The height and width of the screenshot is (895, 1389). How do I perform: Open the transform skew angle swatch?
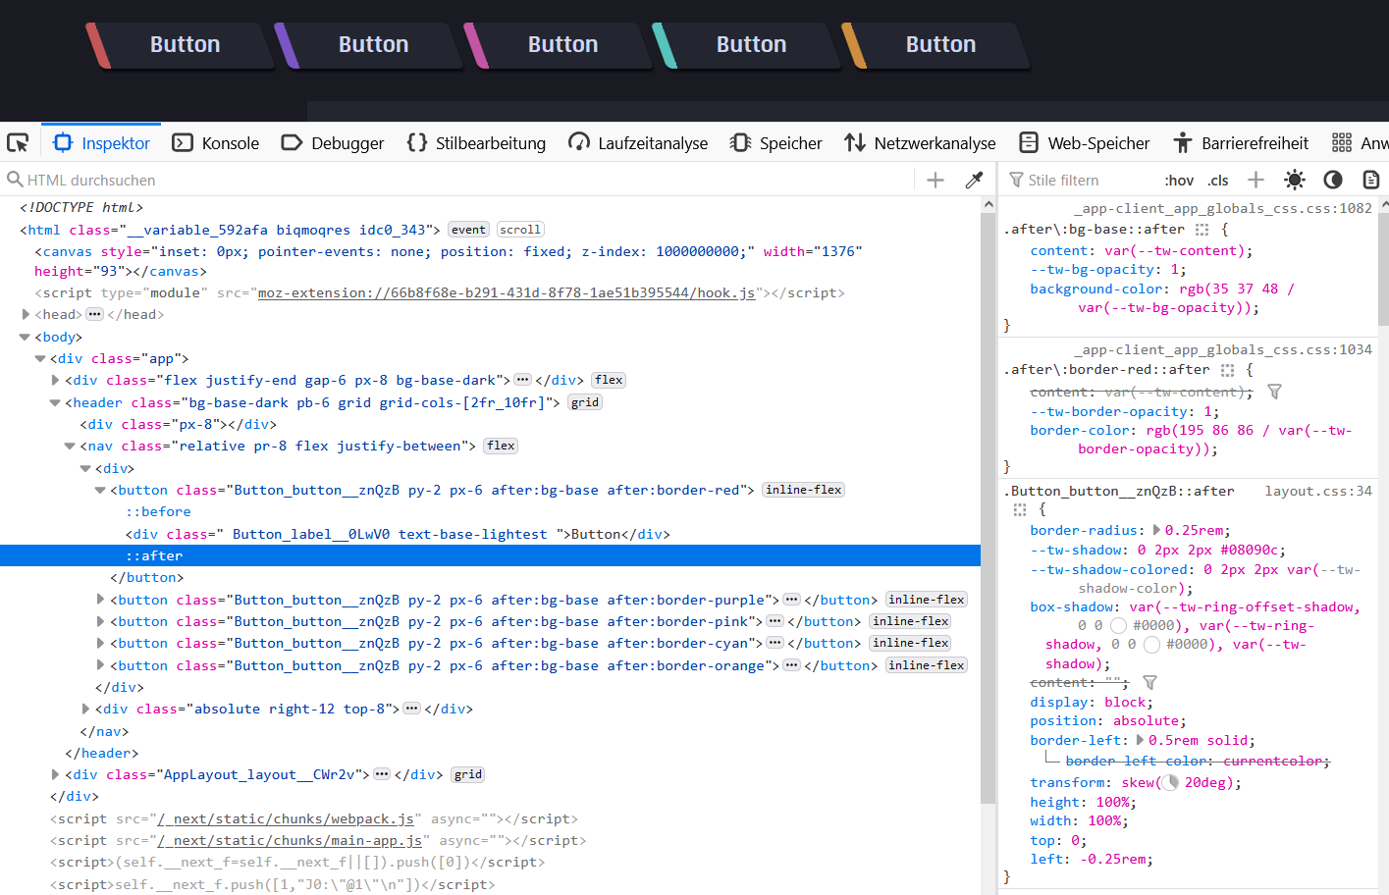(1170, 783)
